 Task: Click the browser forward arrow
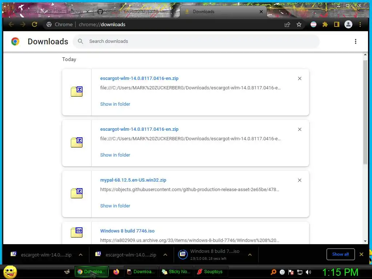pos(23,24)
